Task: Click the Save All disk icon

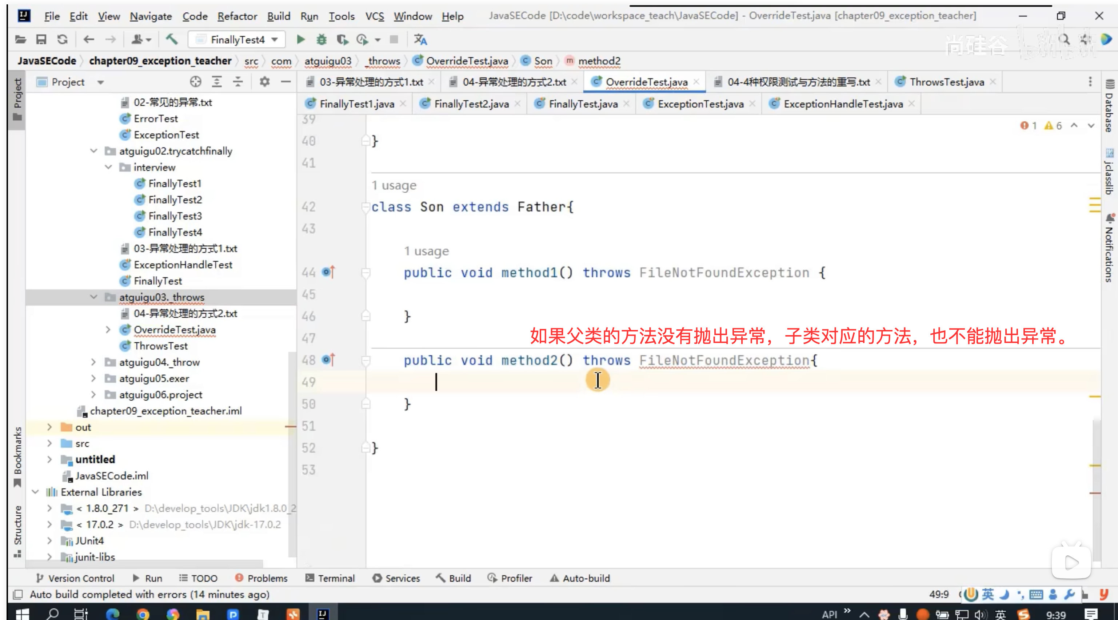Action: coord(41,40)
